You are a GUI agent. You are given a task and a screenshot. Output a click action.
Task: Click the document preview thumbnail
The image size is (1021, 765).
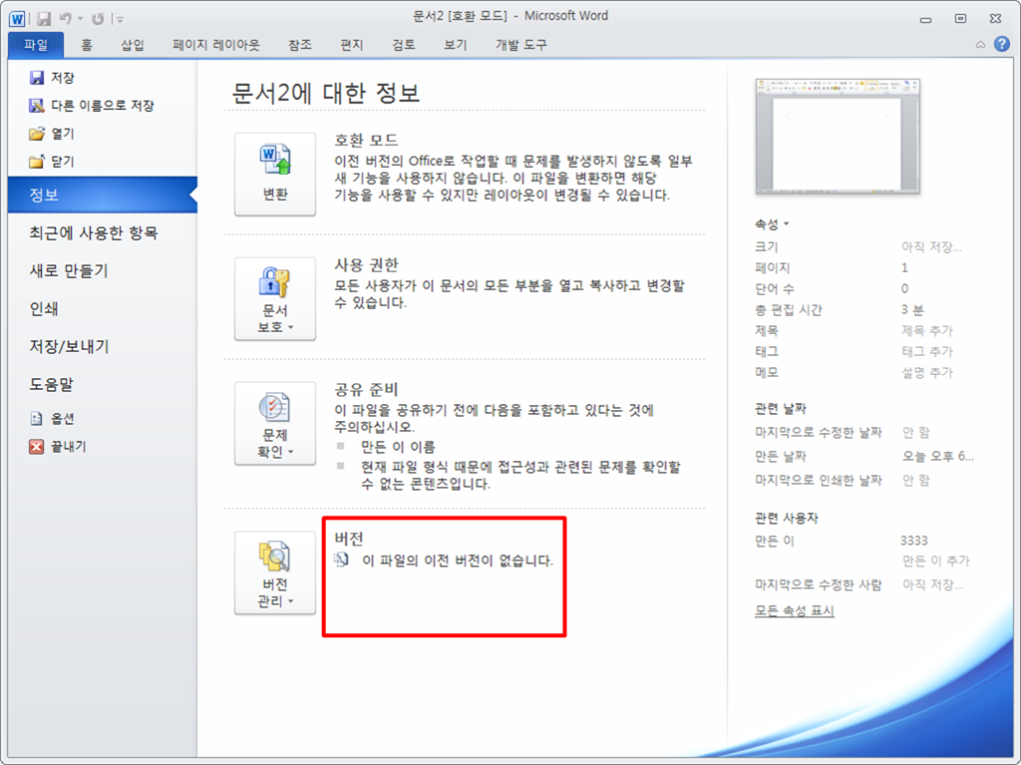point(838,137)
